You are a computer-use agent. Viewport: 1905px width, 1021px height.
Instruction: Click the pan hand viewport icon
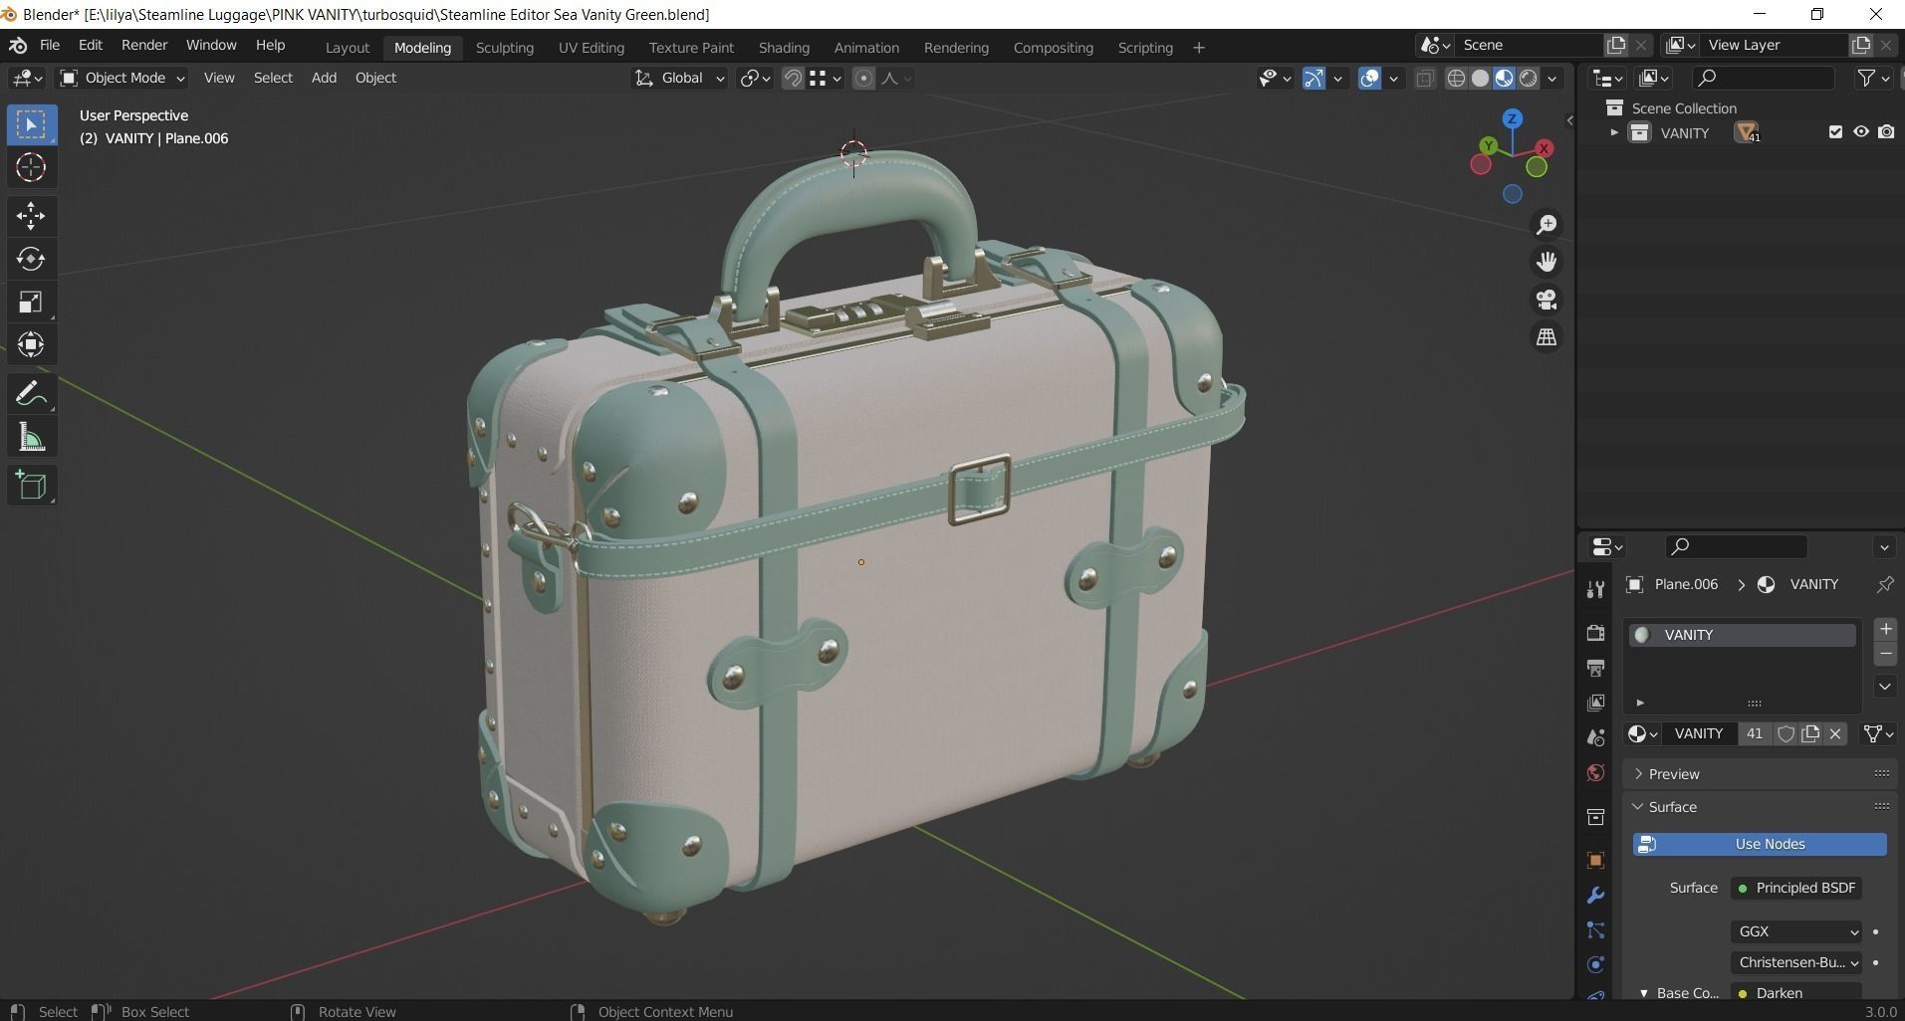pos(1547,262)
